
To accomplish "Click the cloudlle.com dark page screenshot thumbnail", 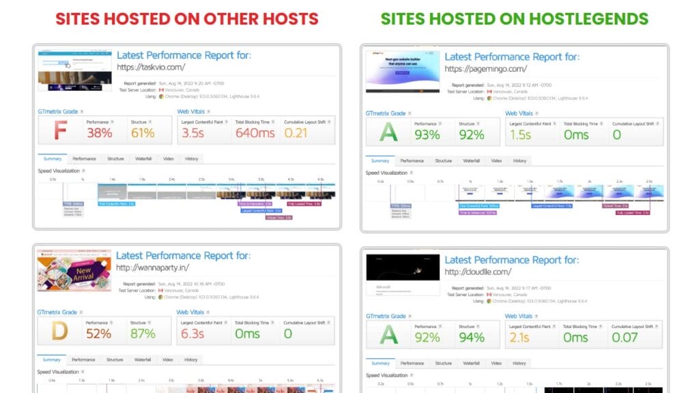I will pos(403,275).
